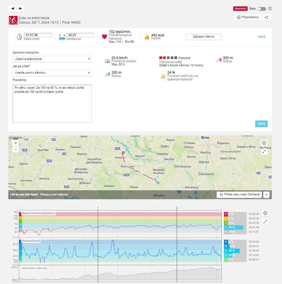Open the Sportovní disciplína dropdown
The width and height of the screenshot is (282, 284).
click(x=52, y=59)
